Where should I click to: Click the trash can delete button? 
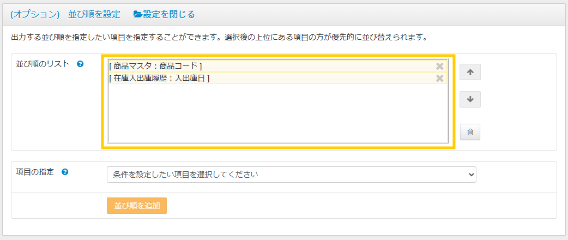(470, 132)
